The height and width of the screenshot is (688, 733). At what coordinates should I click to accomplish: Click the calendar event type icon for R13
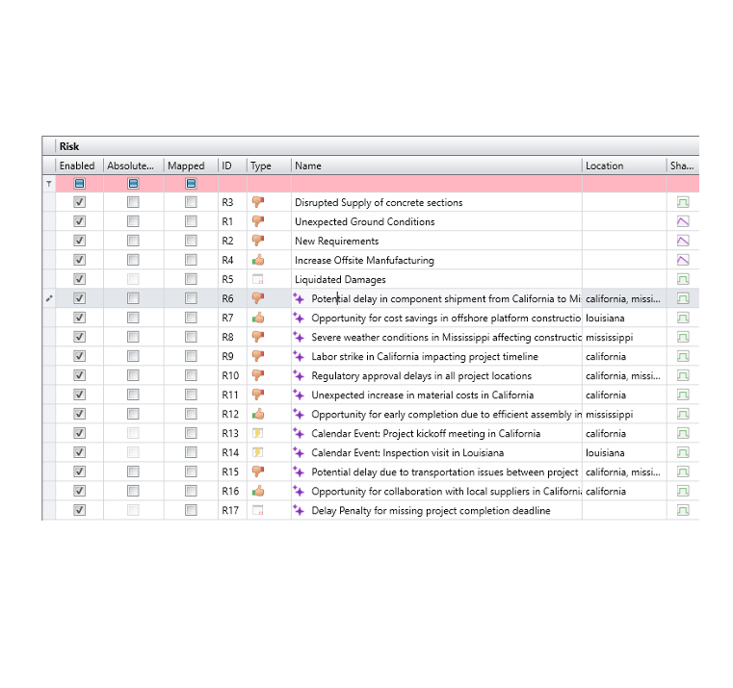pos(257,433)
